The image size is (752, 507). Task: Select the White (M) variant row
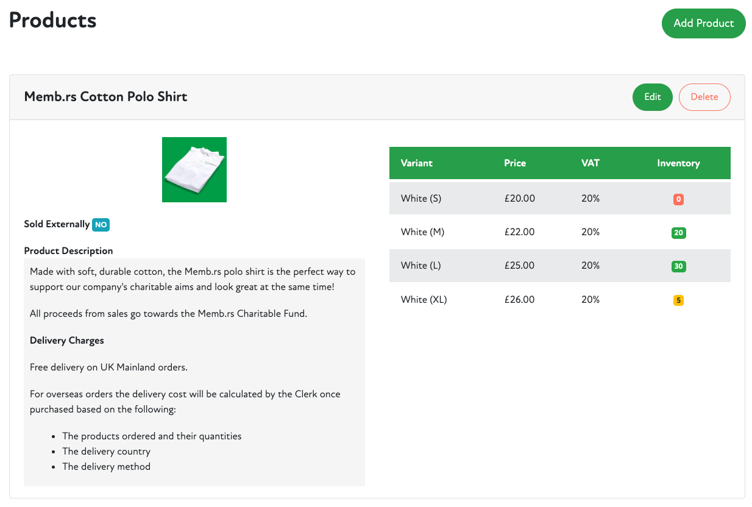(x=422, y=232)
